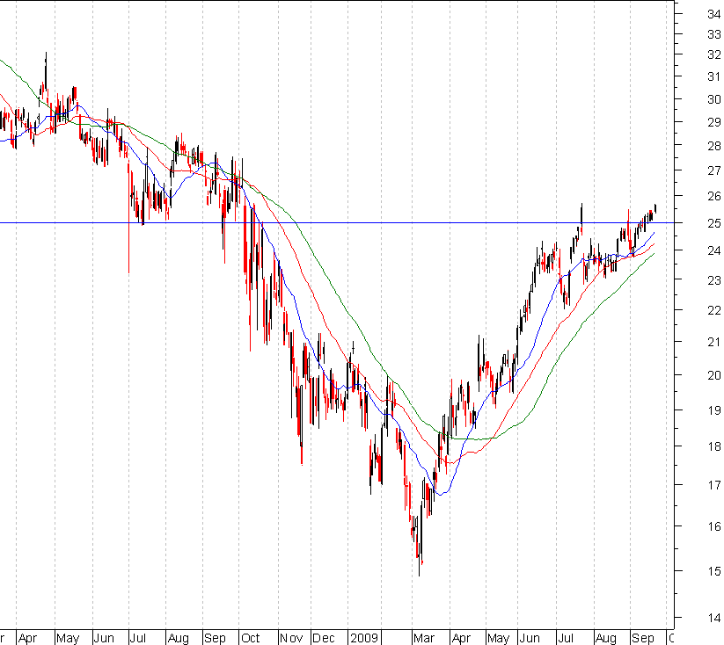Viewport: 724px width, 645px height.
Task: Select the 31 price axis value
Action: click(x=713, y=77)
